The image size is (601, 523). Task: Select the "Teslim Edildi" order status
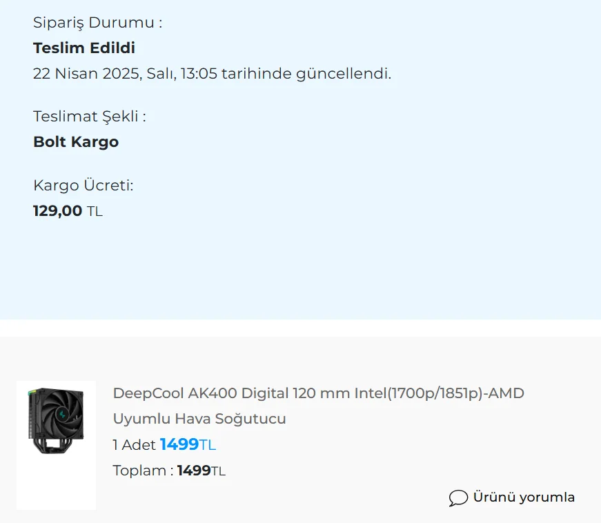pyautogui.click(x=84, y=48)
